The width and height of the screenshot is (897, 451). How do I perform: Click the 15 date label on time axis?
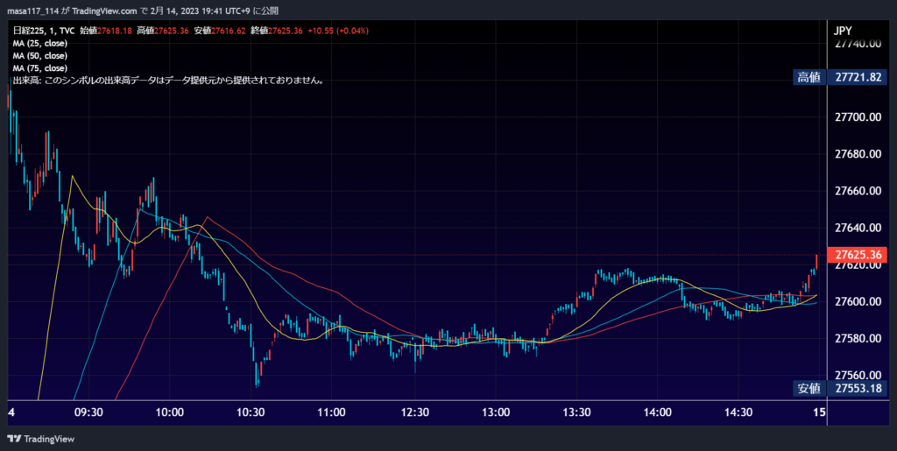pyautogui.click(x=819, y=412)
